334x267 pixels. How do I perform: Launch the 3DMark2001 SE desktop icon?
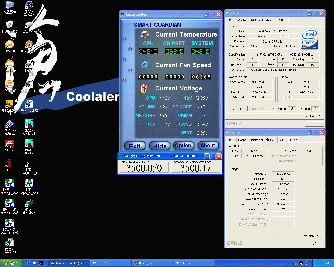pos(10,107)
